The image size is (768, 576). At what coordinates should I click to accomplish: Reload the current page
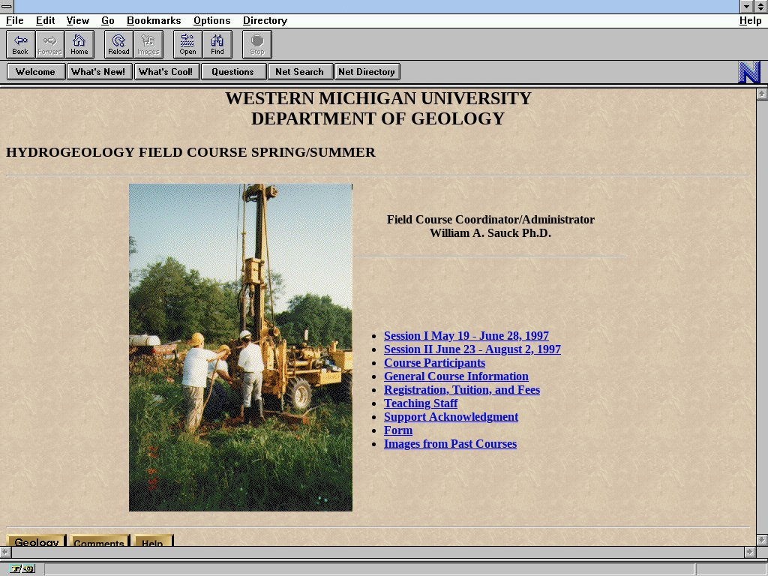(x=118, y=44)
